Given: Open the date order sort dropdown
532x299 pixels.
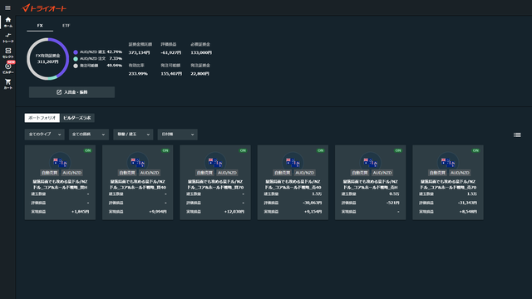Looking at the screenshot, I should coord(177,135).
